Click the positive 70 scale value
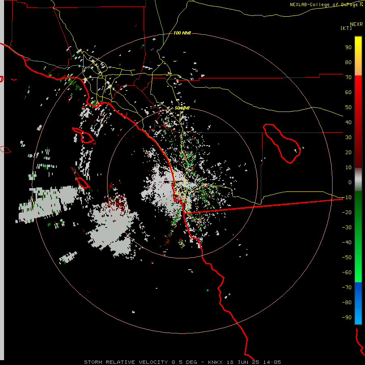 pos(348,77)
